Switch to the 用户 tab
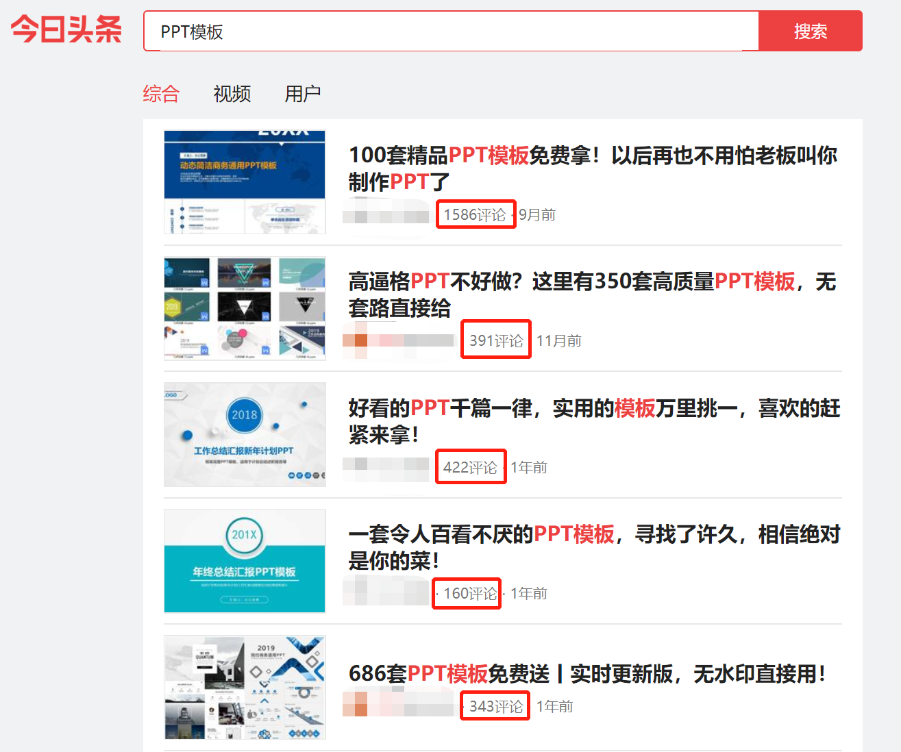The image size is (901, 752). coord(303,93)
